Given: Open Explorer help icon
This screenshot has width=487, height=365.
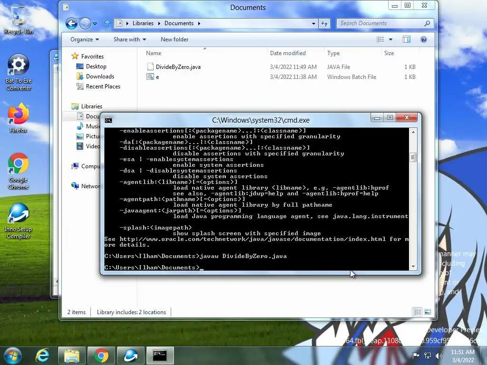Looking at the screenshot, I should coord(424,39).
